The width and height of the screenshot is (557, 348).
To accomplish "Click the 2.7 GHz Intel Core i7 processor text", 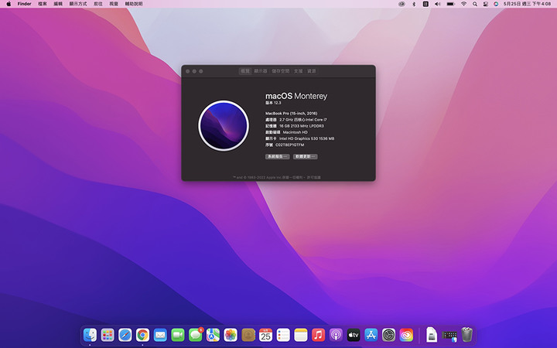I will click(x=303, y=120).
